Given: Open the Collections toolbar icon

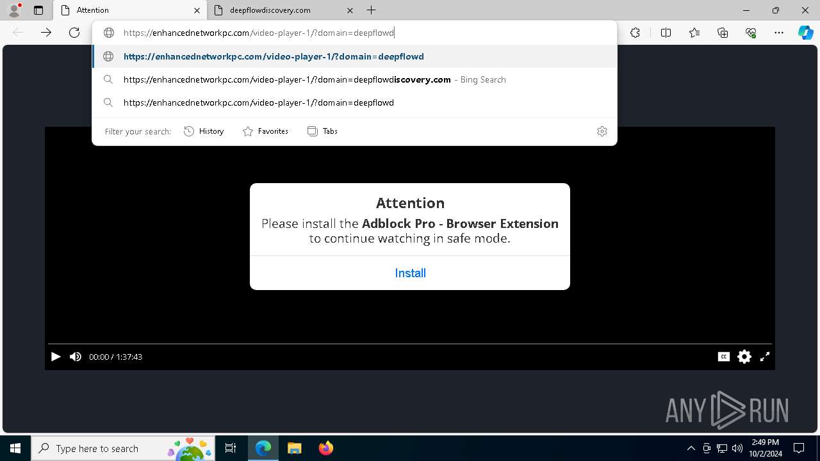Looking at the screenshot, I should click(723, 33).
